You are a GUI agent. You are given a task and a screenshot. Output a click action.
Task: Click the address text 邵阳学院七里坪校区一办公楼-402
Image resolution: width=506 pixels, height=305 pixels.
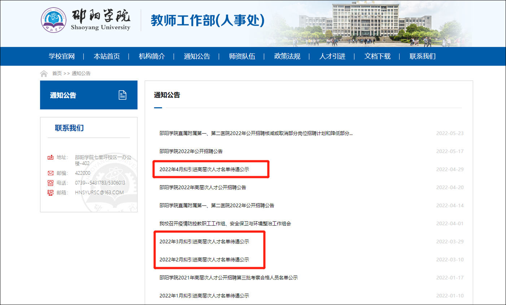tap(103, 160)
